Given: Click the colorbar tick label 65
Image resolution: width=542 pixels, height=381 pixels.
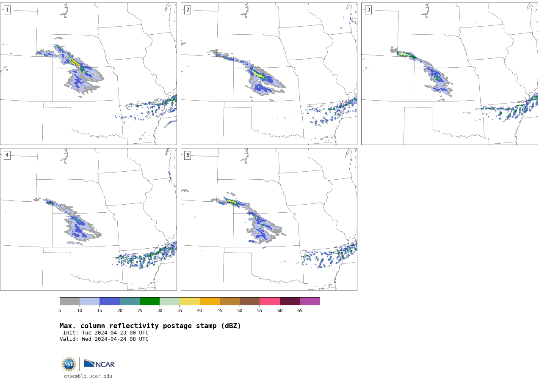Looking at the screenshot, I should (300, 311).
